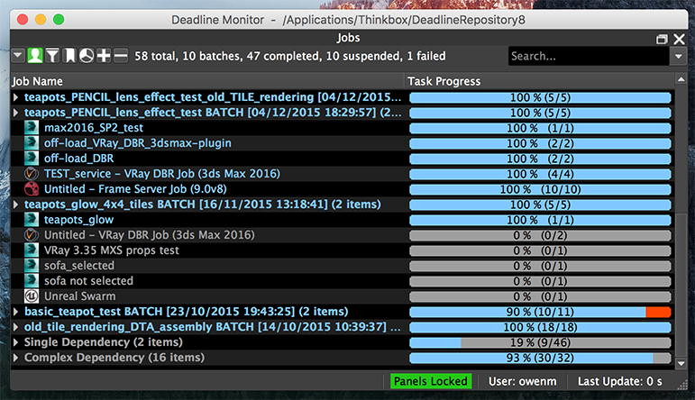Viewport: 695px width, 400px height.
Task: Click the green zoom window button
Action: [59, 20]
